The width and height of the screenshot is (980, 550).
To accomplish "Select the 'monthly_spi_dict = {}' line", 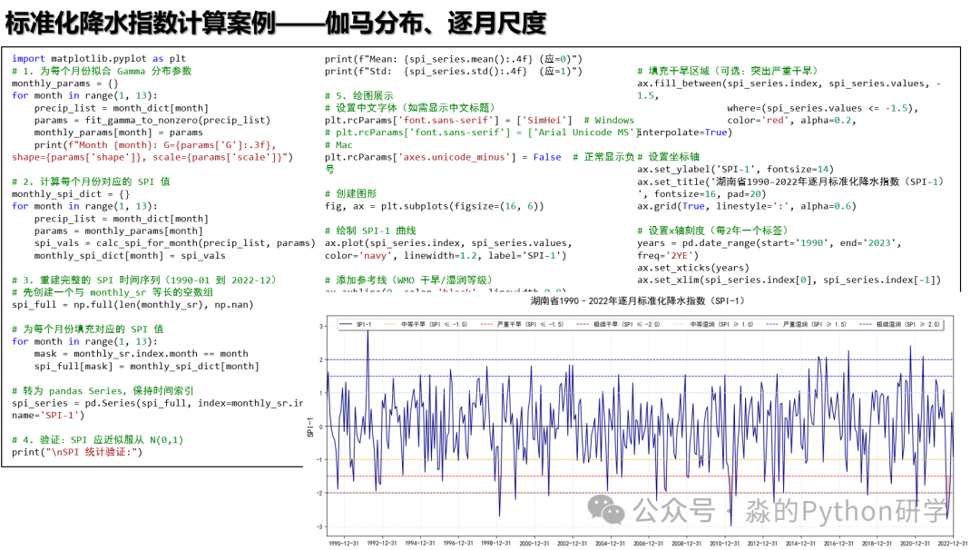I will [x=71, y=194].
